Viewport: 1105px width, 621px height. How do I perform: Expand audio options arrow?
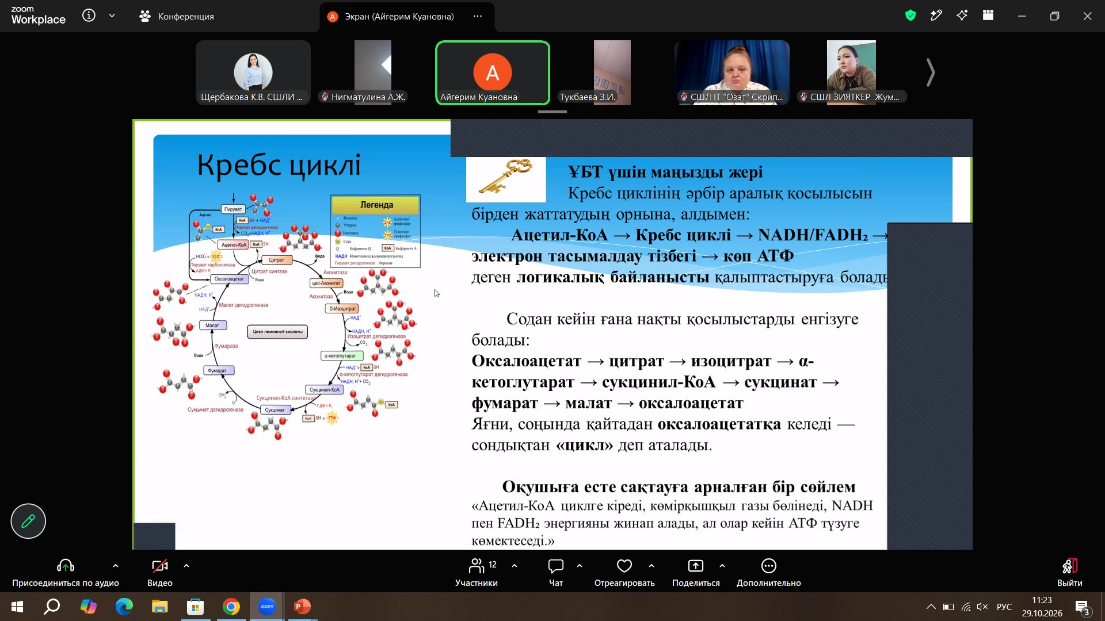[x=116, y=566]
